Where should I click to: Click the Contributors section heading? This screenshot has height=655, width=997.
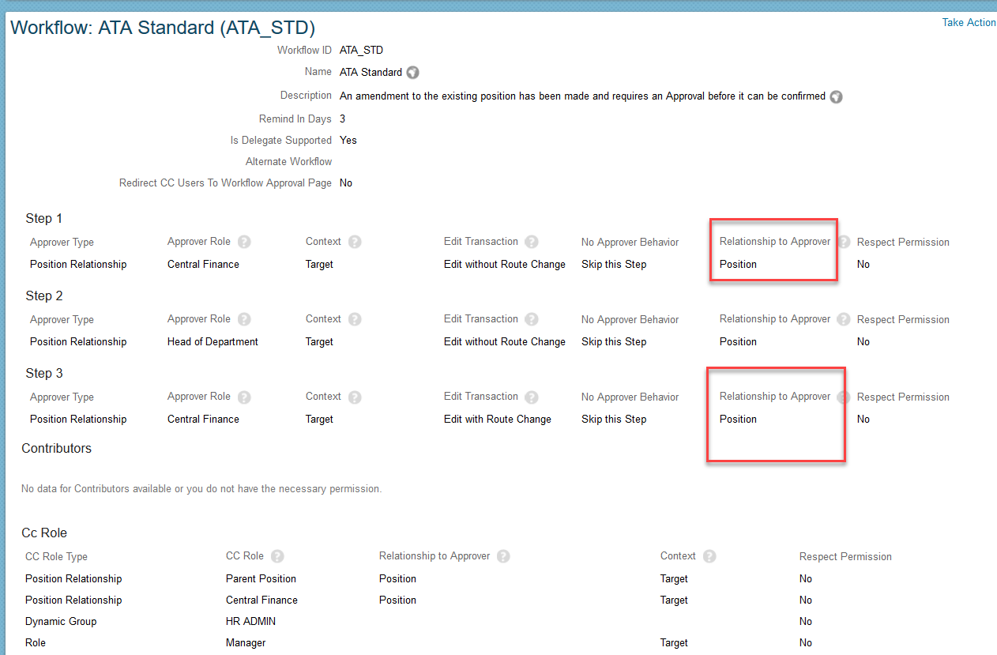click(57, 449)
